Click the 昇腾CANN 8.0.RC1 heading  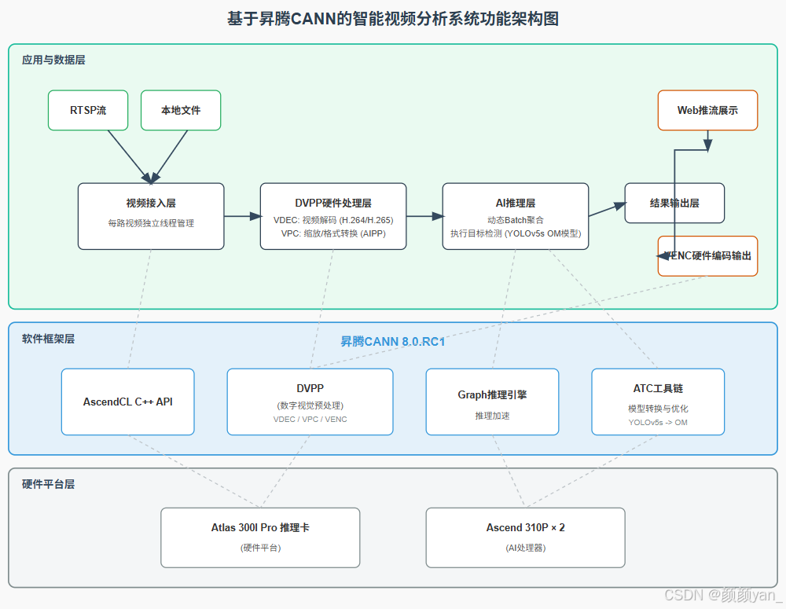pos(393,342)
